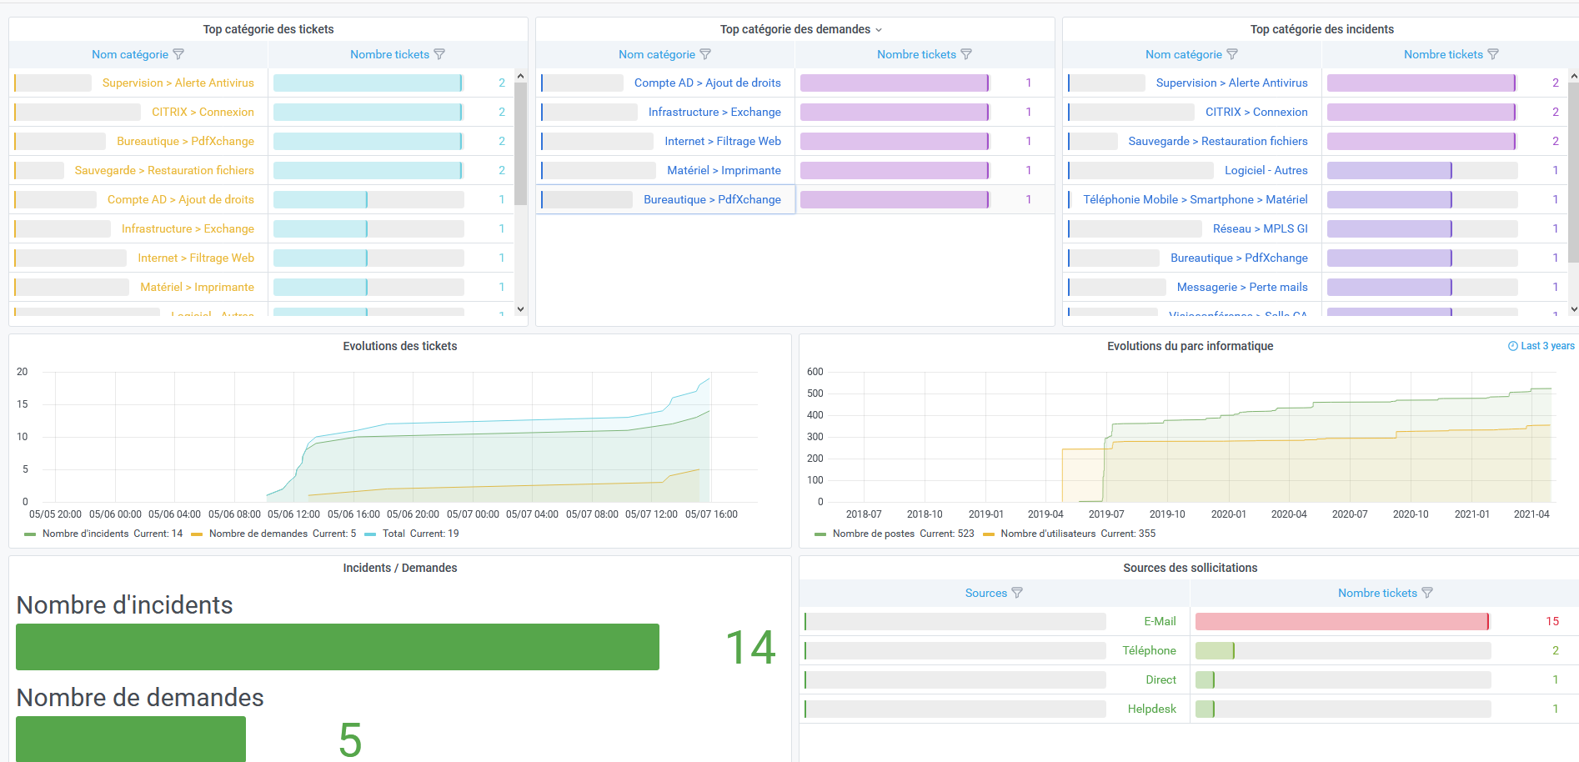Screen dimensions: 1579x762
Task: Sort incidents table by Nom catégorie header
Action: coord(1184,54)
